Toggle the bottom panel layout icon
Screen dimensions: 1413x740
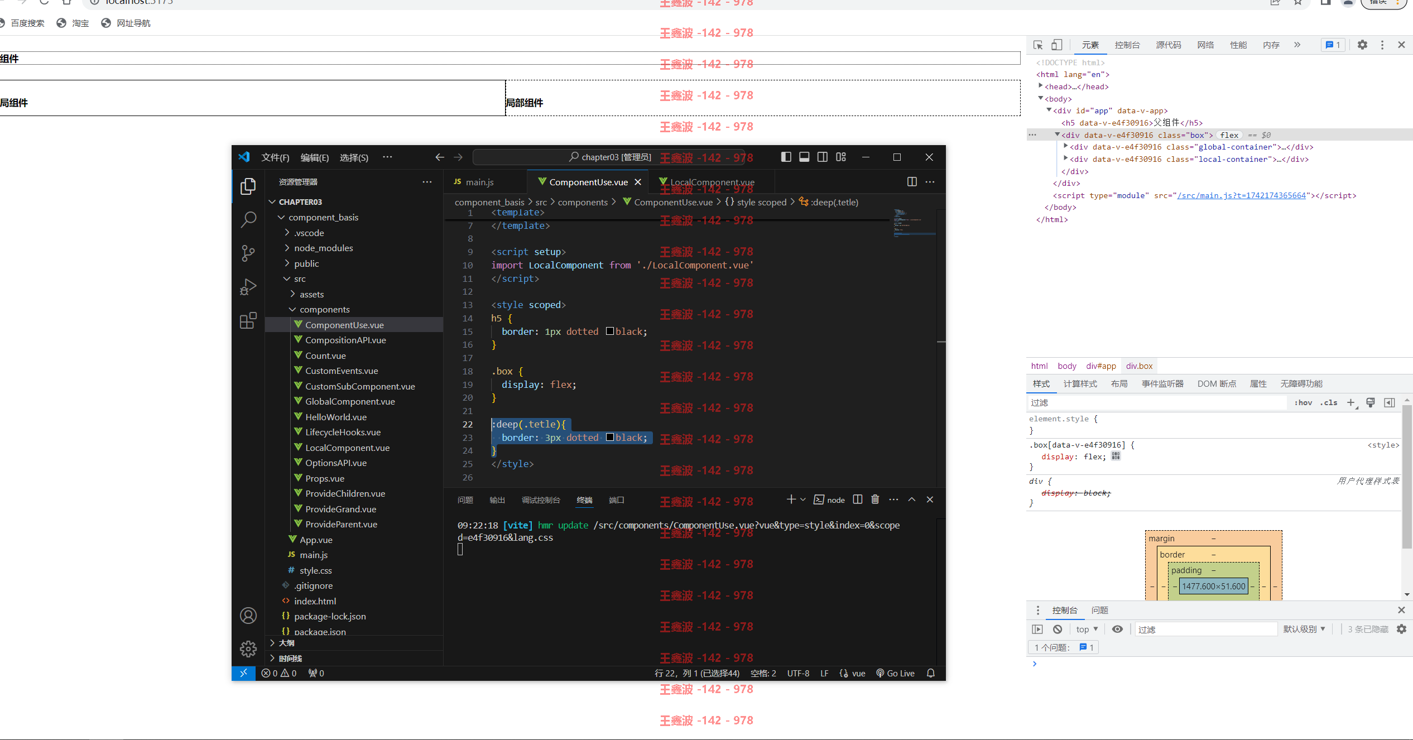click(804, 157)
